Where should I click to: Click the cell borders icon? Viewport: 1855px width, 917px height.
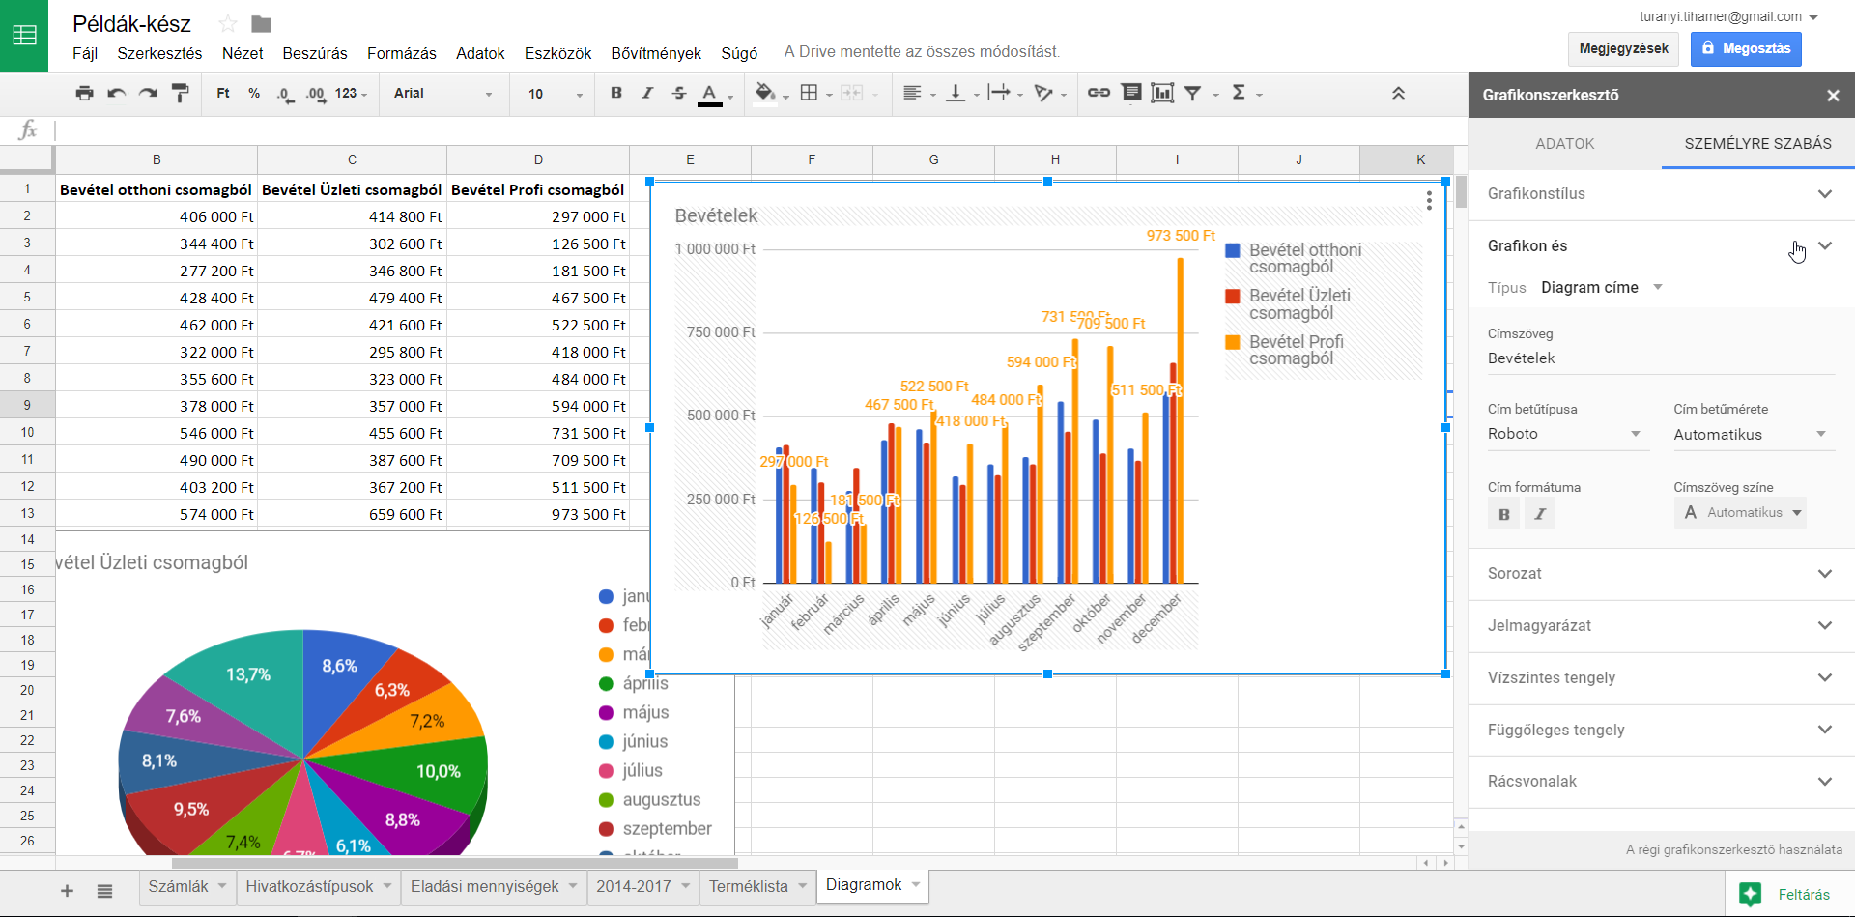coord(810,93)
